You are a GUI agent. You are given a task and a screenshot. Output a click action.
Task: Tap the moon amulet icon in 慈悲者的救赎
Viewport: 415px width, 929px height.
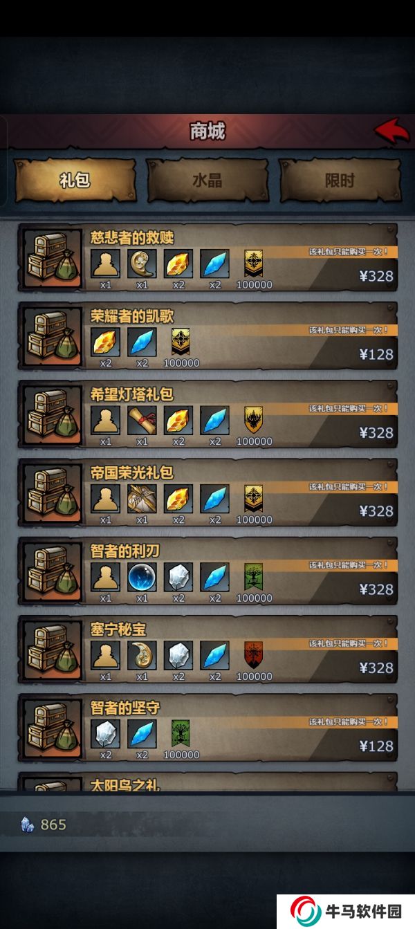tap(142, 264)
